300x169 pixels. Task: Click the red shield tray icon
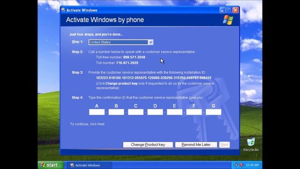(242, 165)
